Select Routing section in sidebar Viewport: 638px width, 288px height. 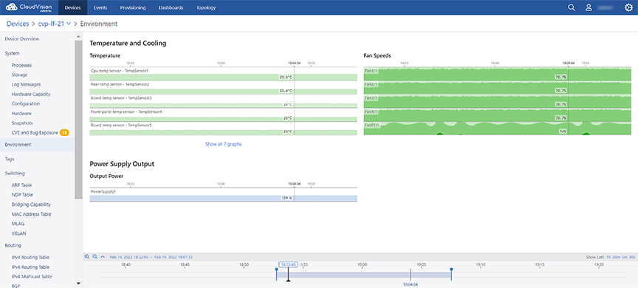pos(13,245)
